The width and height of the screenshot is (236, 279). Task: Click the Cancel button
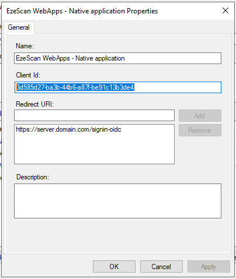pyautogui.click(x=161, y=267)
